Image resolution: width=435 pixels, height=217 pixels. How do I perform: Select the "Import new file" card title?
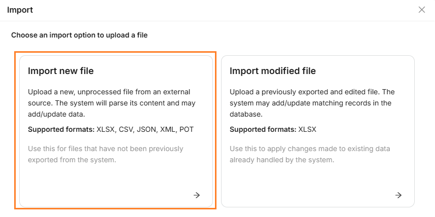[x=61, y=71]
